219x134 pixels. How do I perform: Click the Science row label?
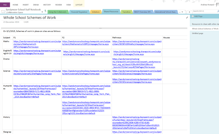coord(7,71)
